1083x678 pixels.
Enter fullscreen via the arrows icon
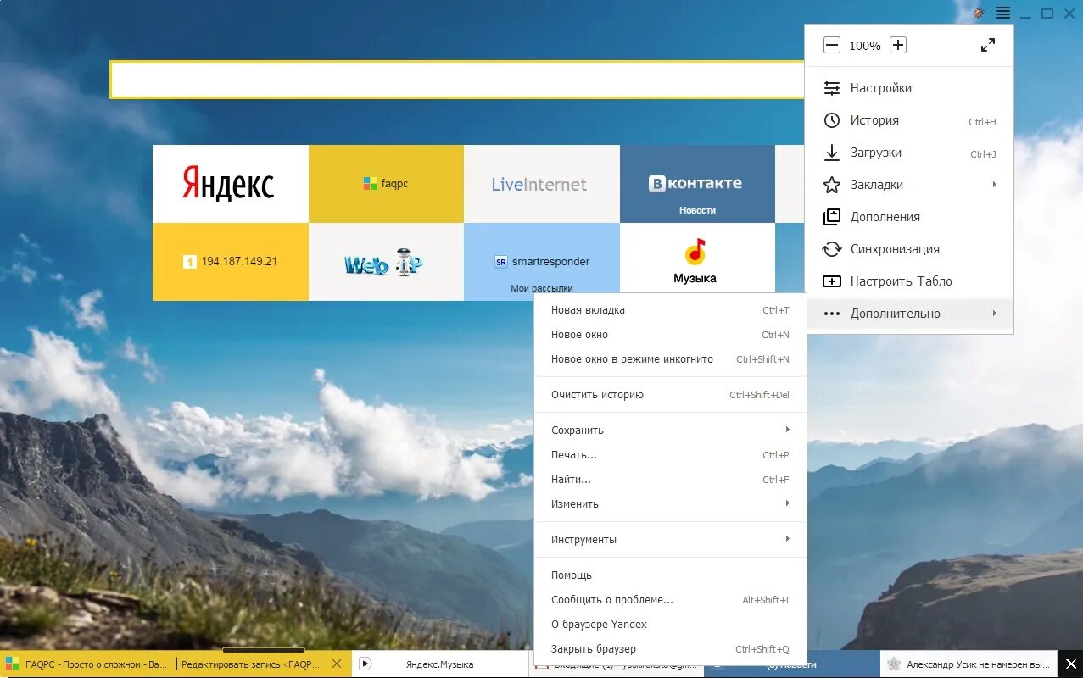(x=988, y=45)
